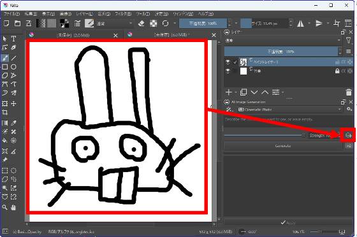357x237 pixels.
Task: Select the Line tool
Action: (13, 58)
